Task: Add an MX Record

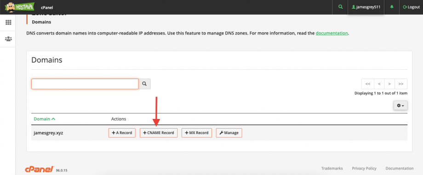Action: 197,133
